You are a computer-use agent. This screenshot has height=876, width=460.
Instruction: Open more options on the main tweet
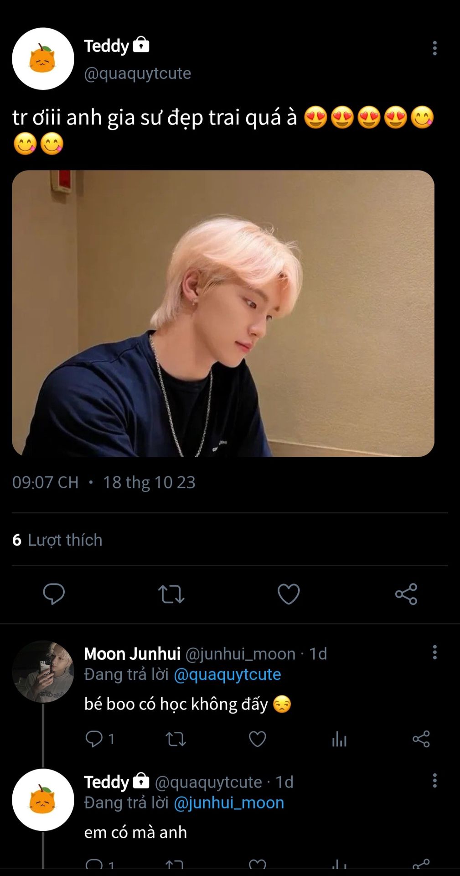click(434, 48)
